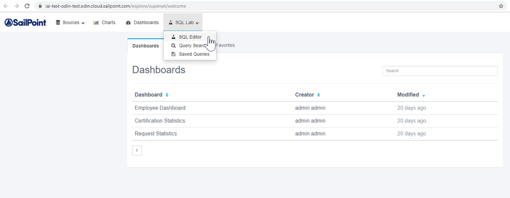Open the Certification Statistics dashboard
The image size is (510, 198).
click(160, 120)
